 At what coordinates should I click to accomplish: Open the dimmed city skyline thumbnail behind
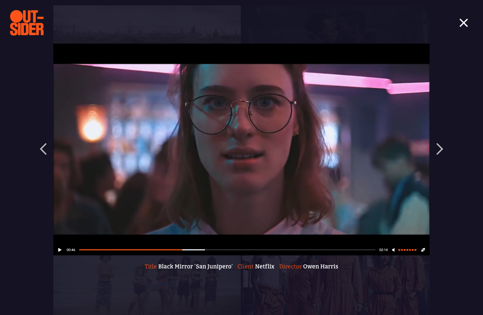[147, 24]
